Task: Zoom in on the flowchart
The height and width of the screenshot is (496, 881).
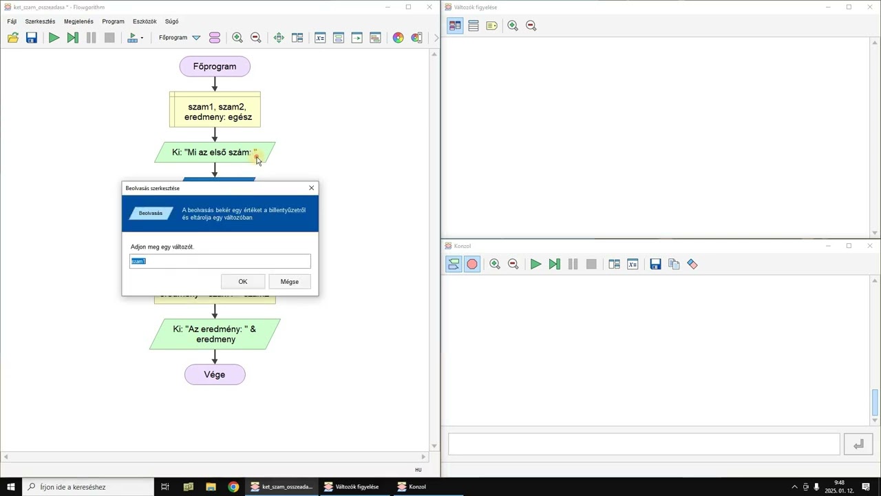Action: click(x=237, y=38)
